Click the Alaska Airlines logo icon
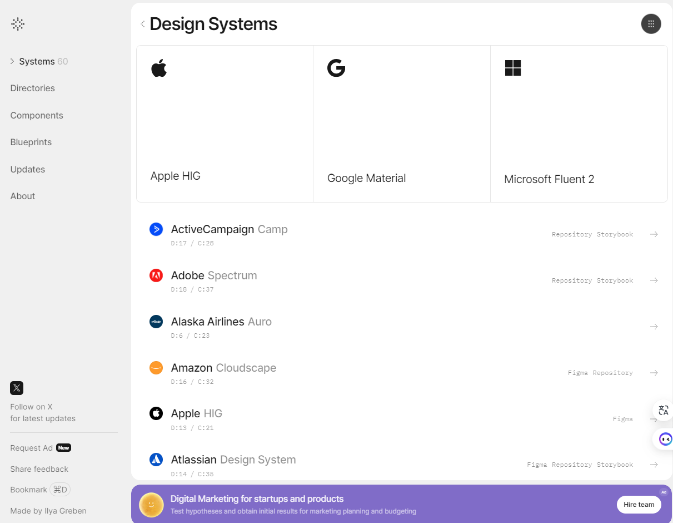The image size is (673, 523). click(x=156, y=322)
